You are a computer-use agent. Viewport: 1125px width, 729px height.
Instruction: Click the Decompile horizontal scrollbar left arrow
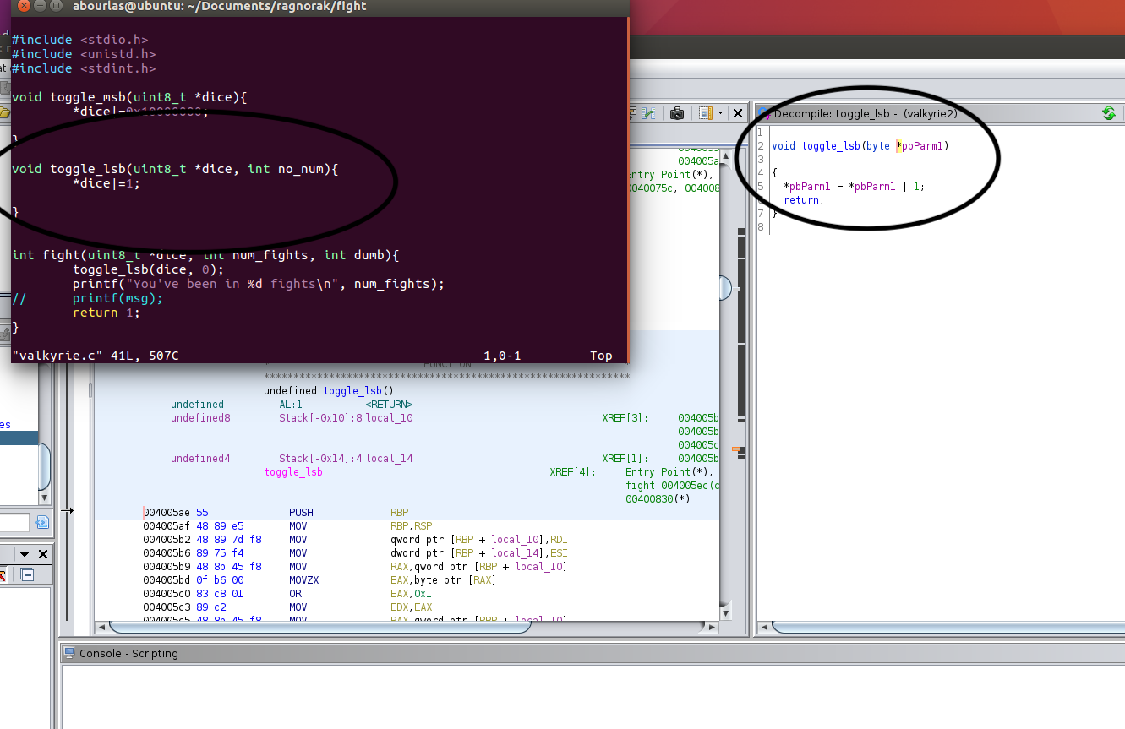click(766, 628)
